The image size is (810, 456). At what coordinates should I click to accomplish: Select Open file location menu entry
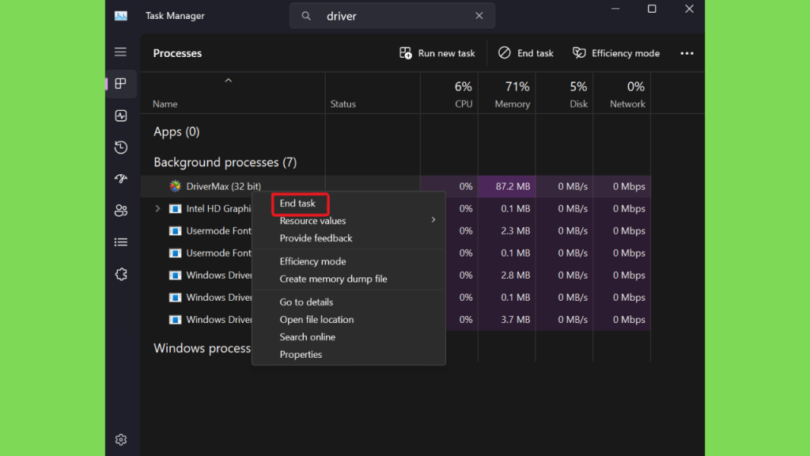(x=316, y=320)
